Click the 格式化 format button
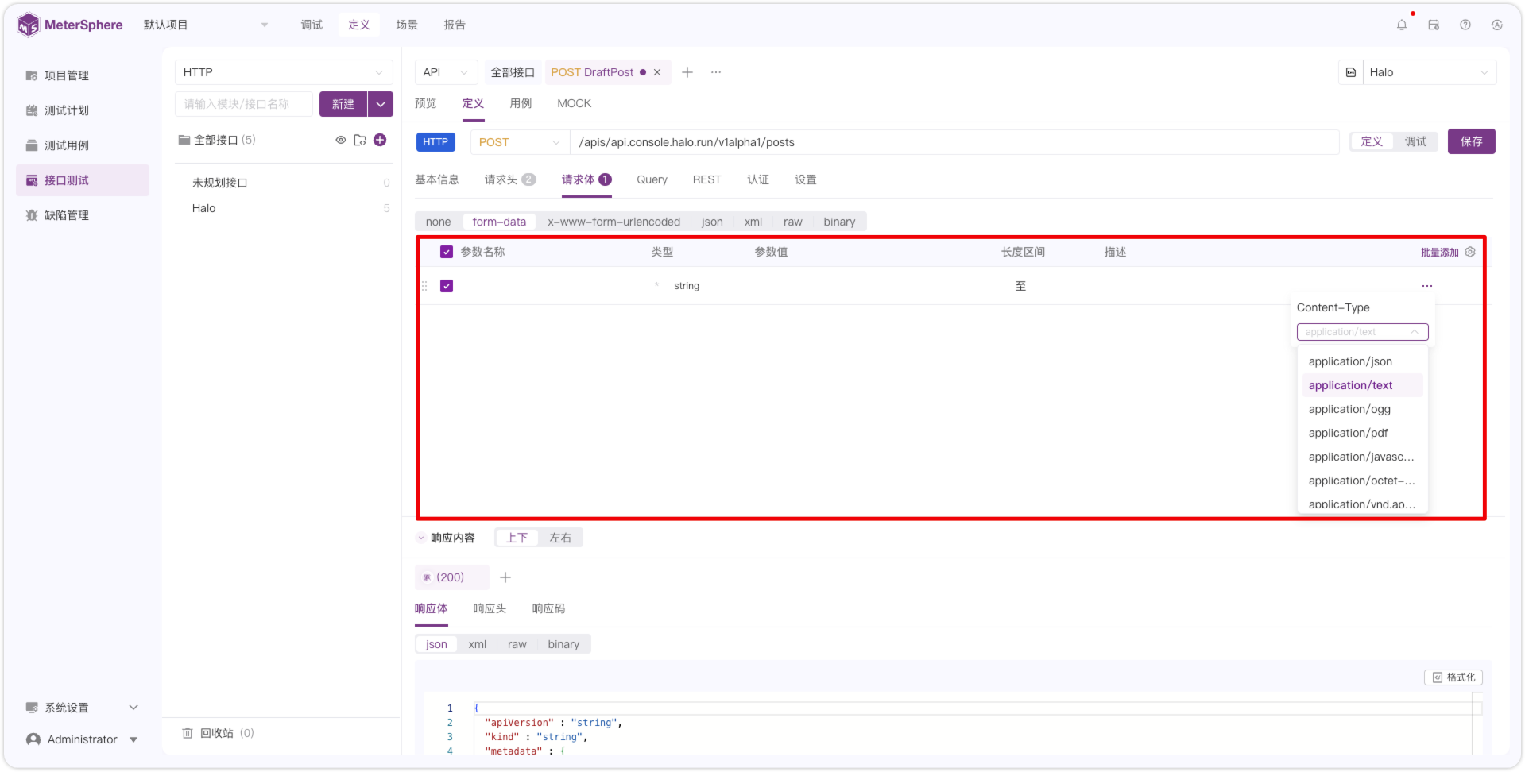 pos(1453,677)
